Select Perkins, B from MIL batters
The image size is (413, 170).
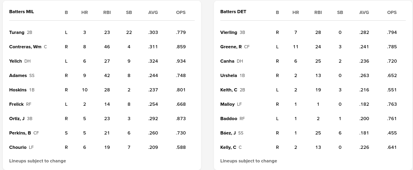coord(20,133)
